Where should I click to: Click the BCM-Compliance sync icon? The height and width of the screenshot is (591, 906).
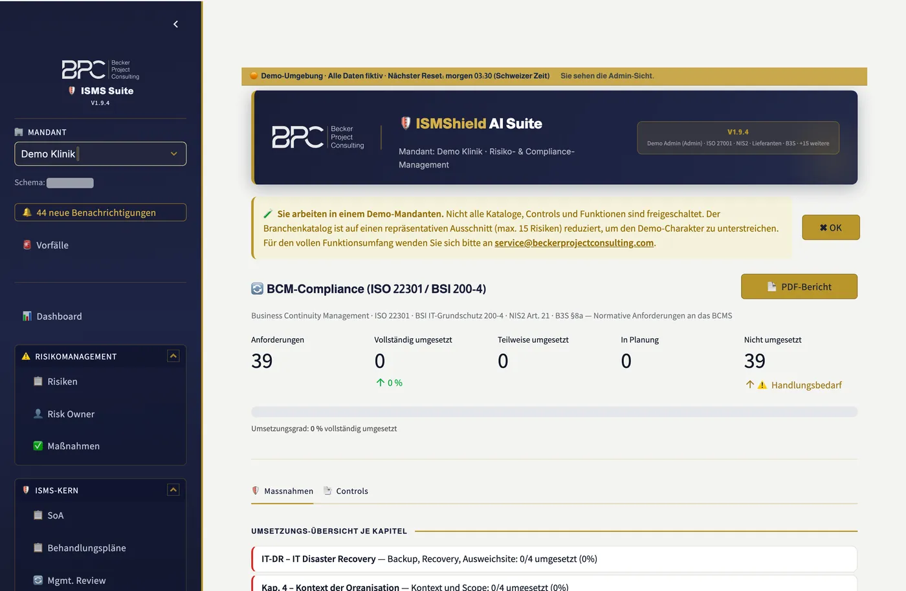pos(257,289)
